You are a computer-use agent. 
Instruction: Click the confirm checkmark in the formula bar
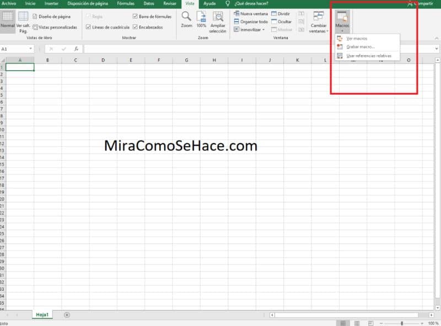tap(64, 49)
